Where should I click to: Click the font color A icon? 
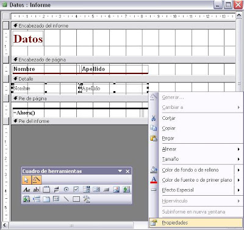point(154,180)
